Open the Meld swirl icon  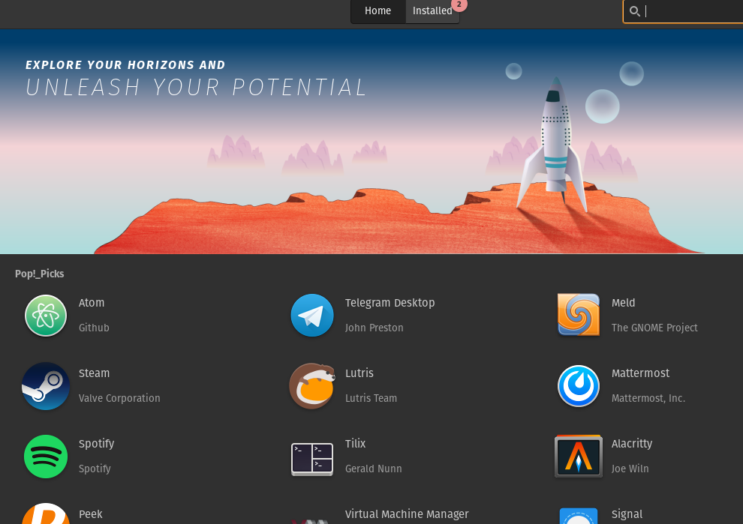click(578, 314)
